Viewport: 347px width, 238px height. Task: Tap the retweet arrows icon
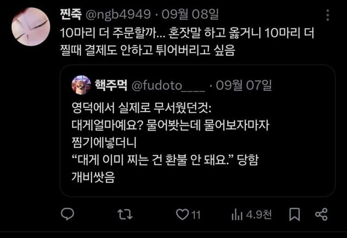[x=125, y=214]
